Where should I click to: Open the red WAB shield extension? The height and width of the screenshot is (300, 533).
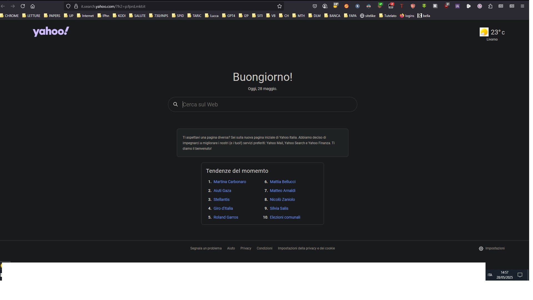pyautogui.click(x=413, y=6)
